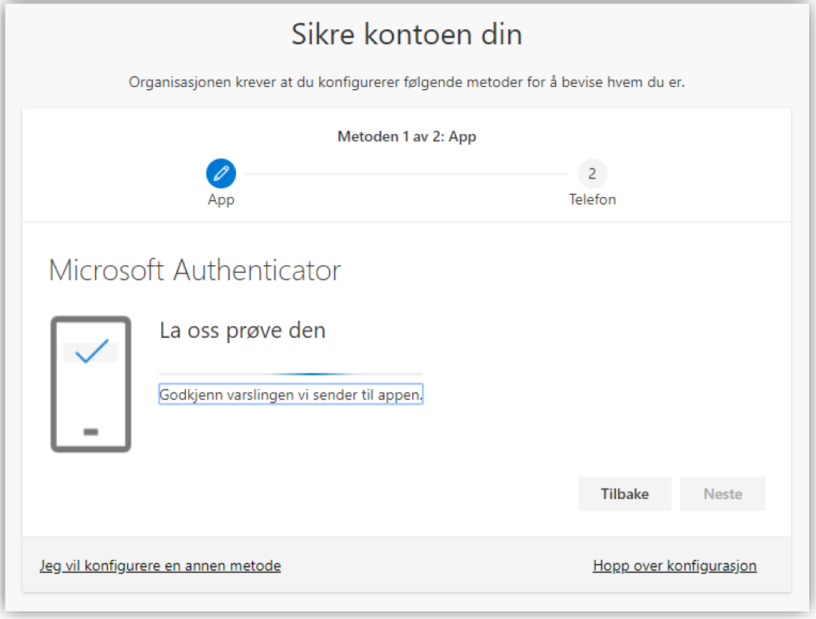Screen dimensions: 816x619
Task: Click the Neste button
Action: 722,494
